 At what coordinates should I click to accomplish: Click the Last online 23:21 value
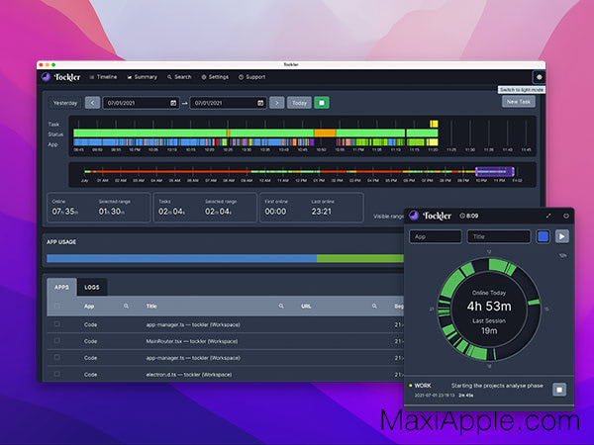321,212
